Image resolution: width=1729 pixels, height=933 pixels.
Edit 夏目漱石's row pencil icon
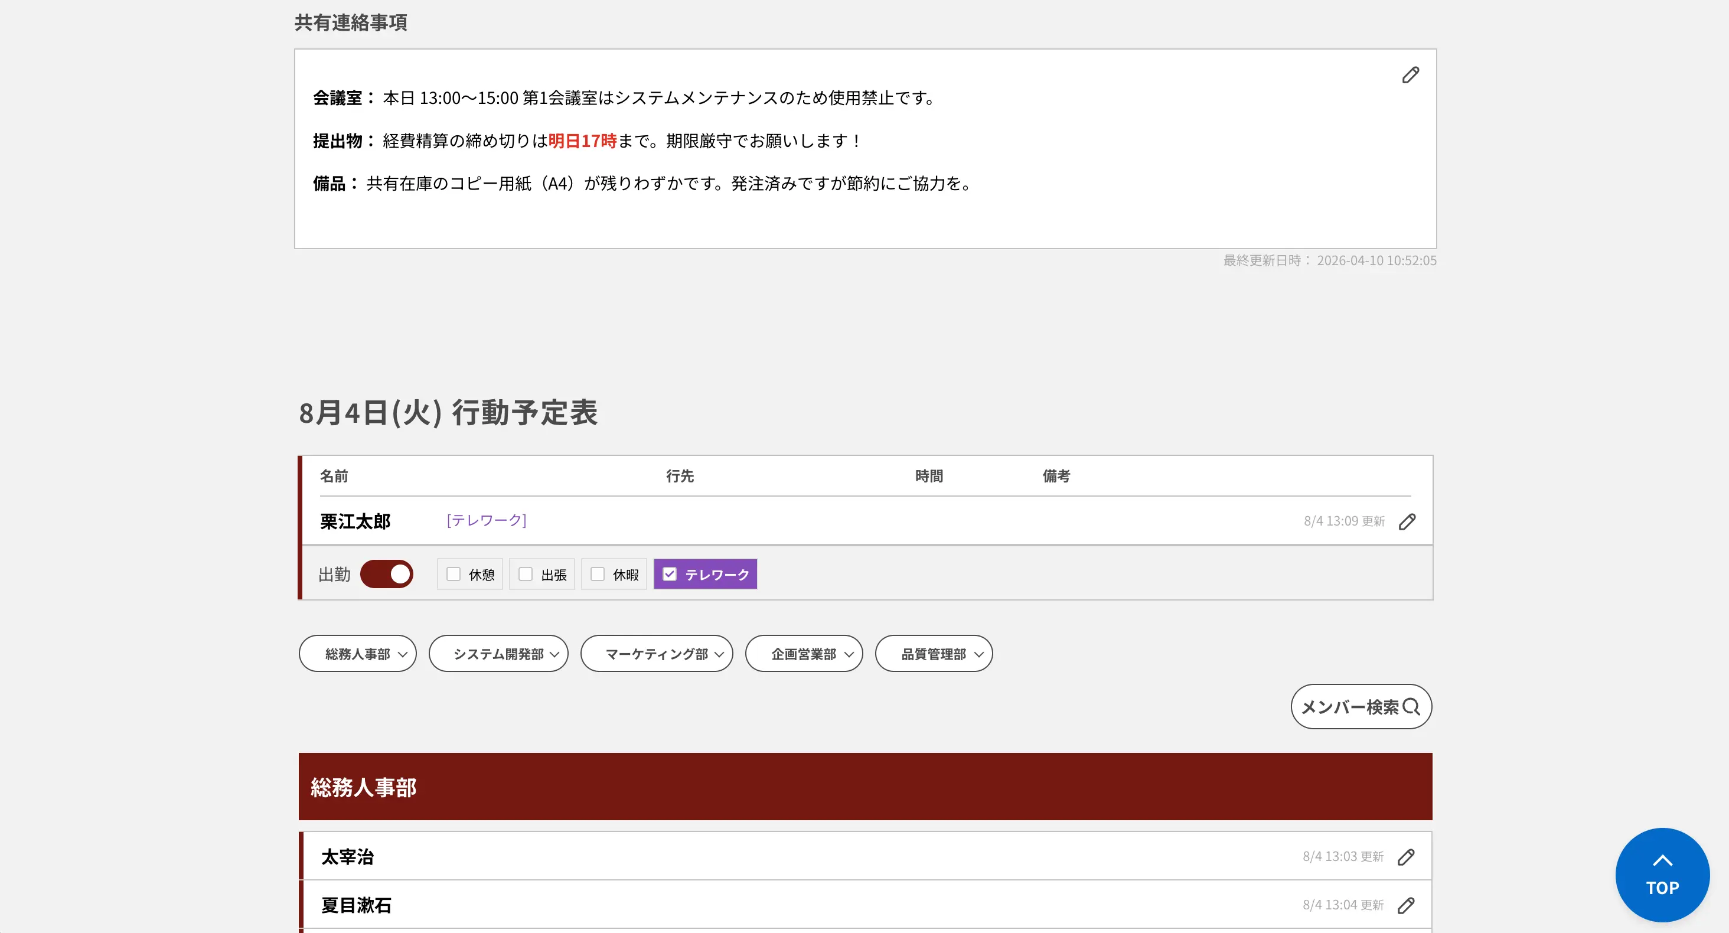click(x=1405, y=905)
